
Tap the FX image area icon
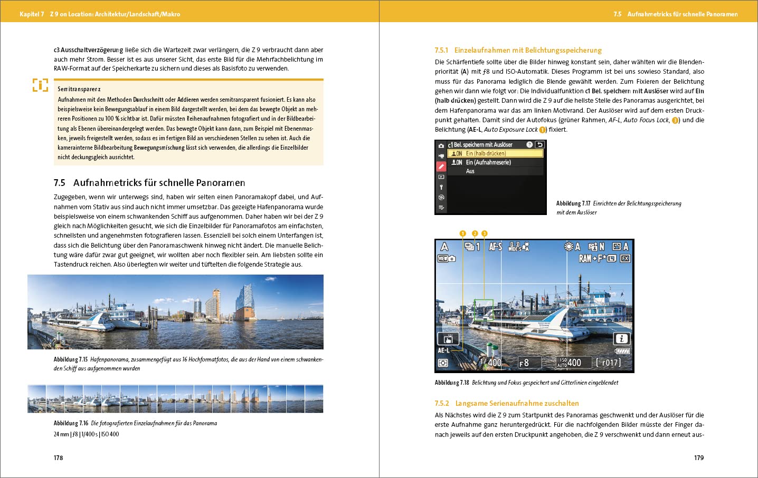click(x=625, y=259)
